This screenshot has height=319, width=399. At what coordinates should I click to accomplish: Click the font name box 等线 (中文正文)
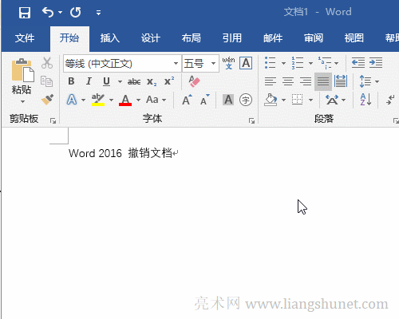tap(117, 64)
